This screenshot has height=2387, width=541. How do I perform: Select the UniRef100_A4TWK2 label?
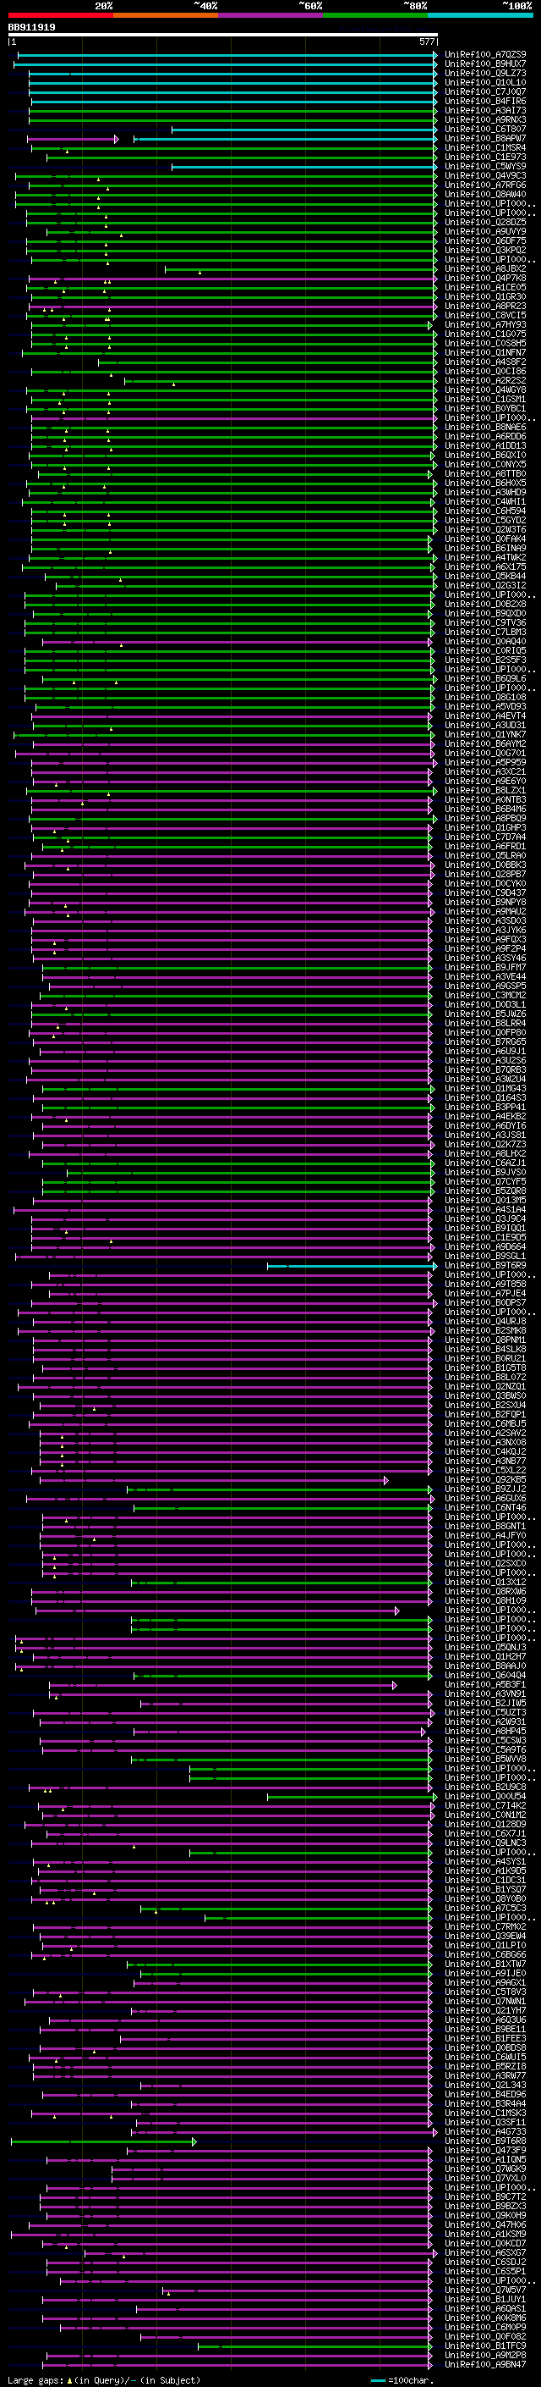[485, 558]
